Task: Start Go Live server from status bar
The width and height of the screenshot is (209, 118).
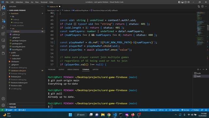Action: [x=185, y=110]
